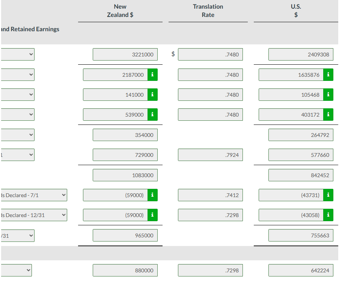Image resolution: width=345 pixels, height=284 pixels.
Task: Expand dropdown in the 3221000 row
Action: [x=18, y=54]
